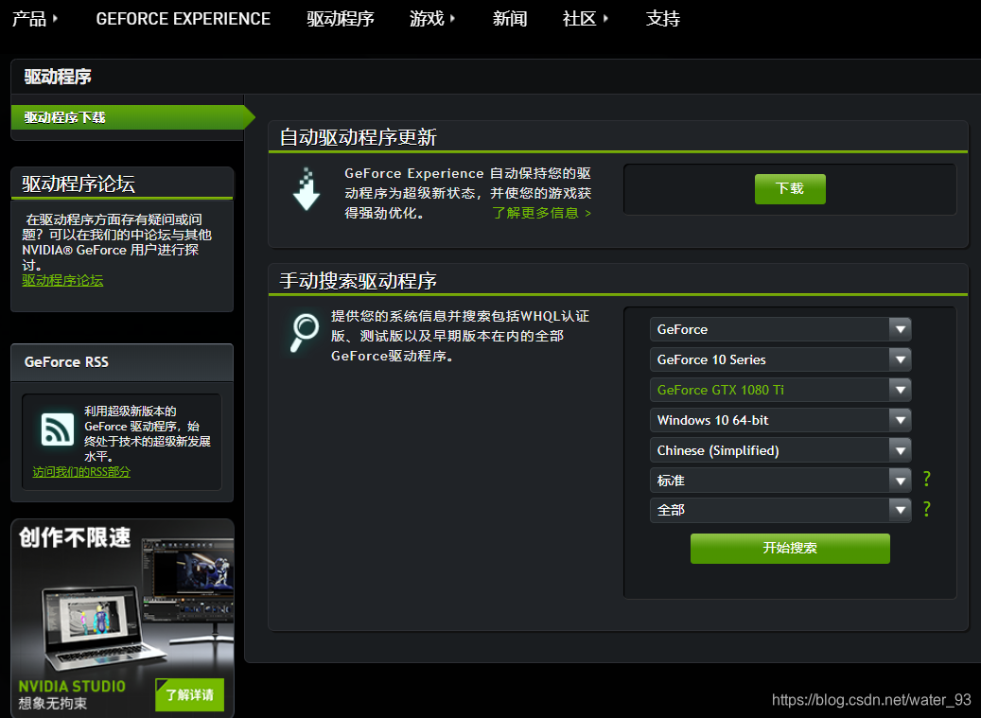981x718 pixels.
Task: Expand the 全部 dropdown
Action: pos(780,510)
